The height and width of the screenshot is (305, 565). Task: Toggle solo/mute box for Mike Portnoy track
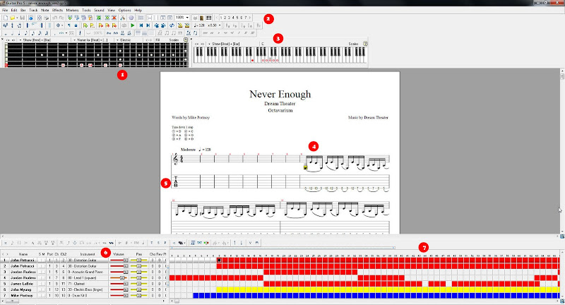(42, 295)
